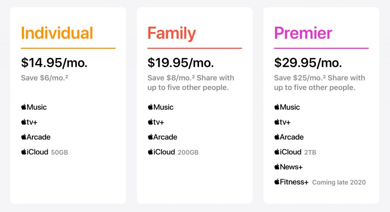This screenshot has height=212, width=390.
Task: Choose the orange Individual plan heading
Action: 57,33
